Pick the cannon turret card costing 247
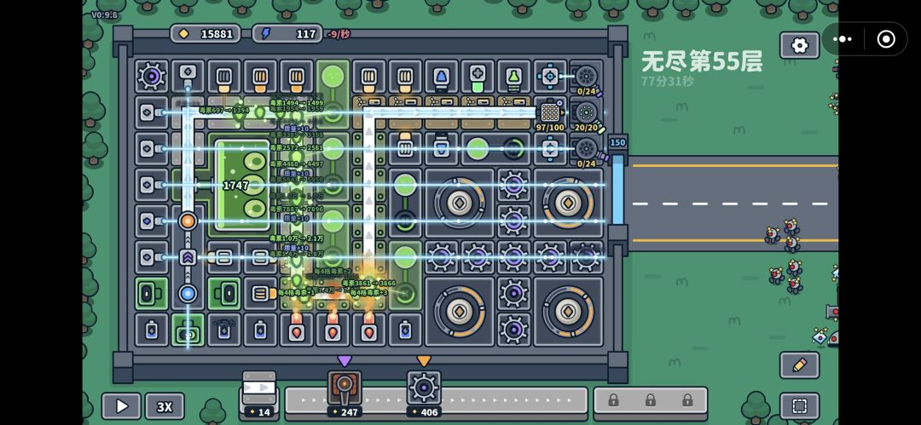921x425 pixels. click(345, 393)
